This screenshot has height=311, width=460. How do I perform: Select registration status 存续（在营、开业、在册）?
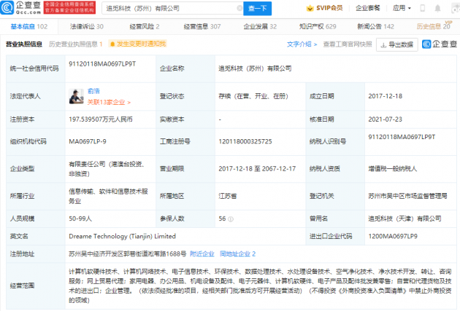[x=253, y=96]
